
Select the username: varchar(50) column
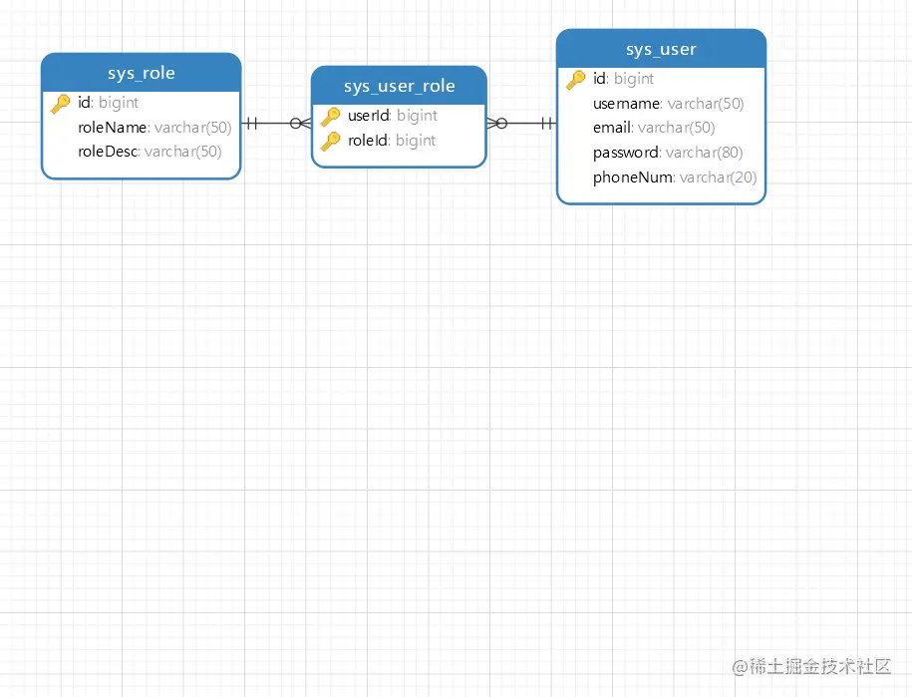668,104
